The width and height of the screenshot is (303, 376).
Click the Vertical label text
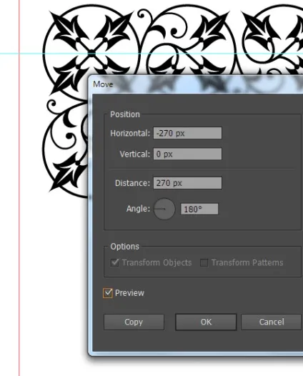pos(135,154)
